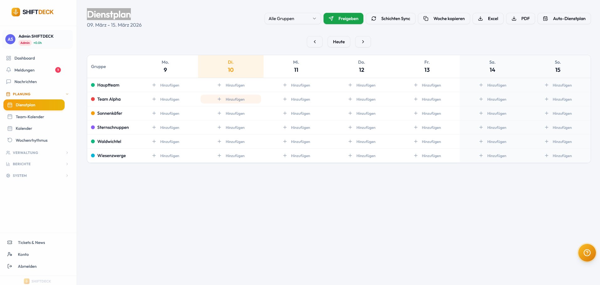Image resolution: width=600 pixels, height=285 pixels.
Task: Open Meldungen via the bell icon
Action: tap(9, 70)
